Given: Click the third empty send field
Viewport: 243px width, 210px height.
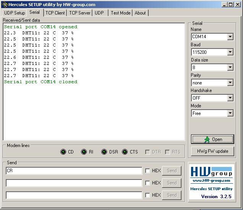Looking at the screenshot, I should pyautogui.click(x=74, y=195).
